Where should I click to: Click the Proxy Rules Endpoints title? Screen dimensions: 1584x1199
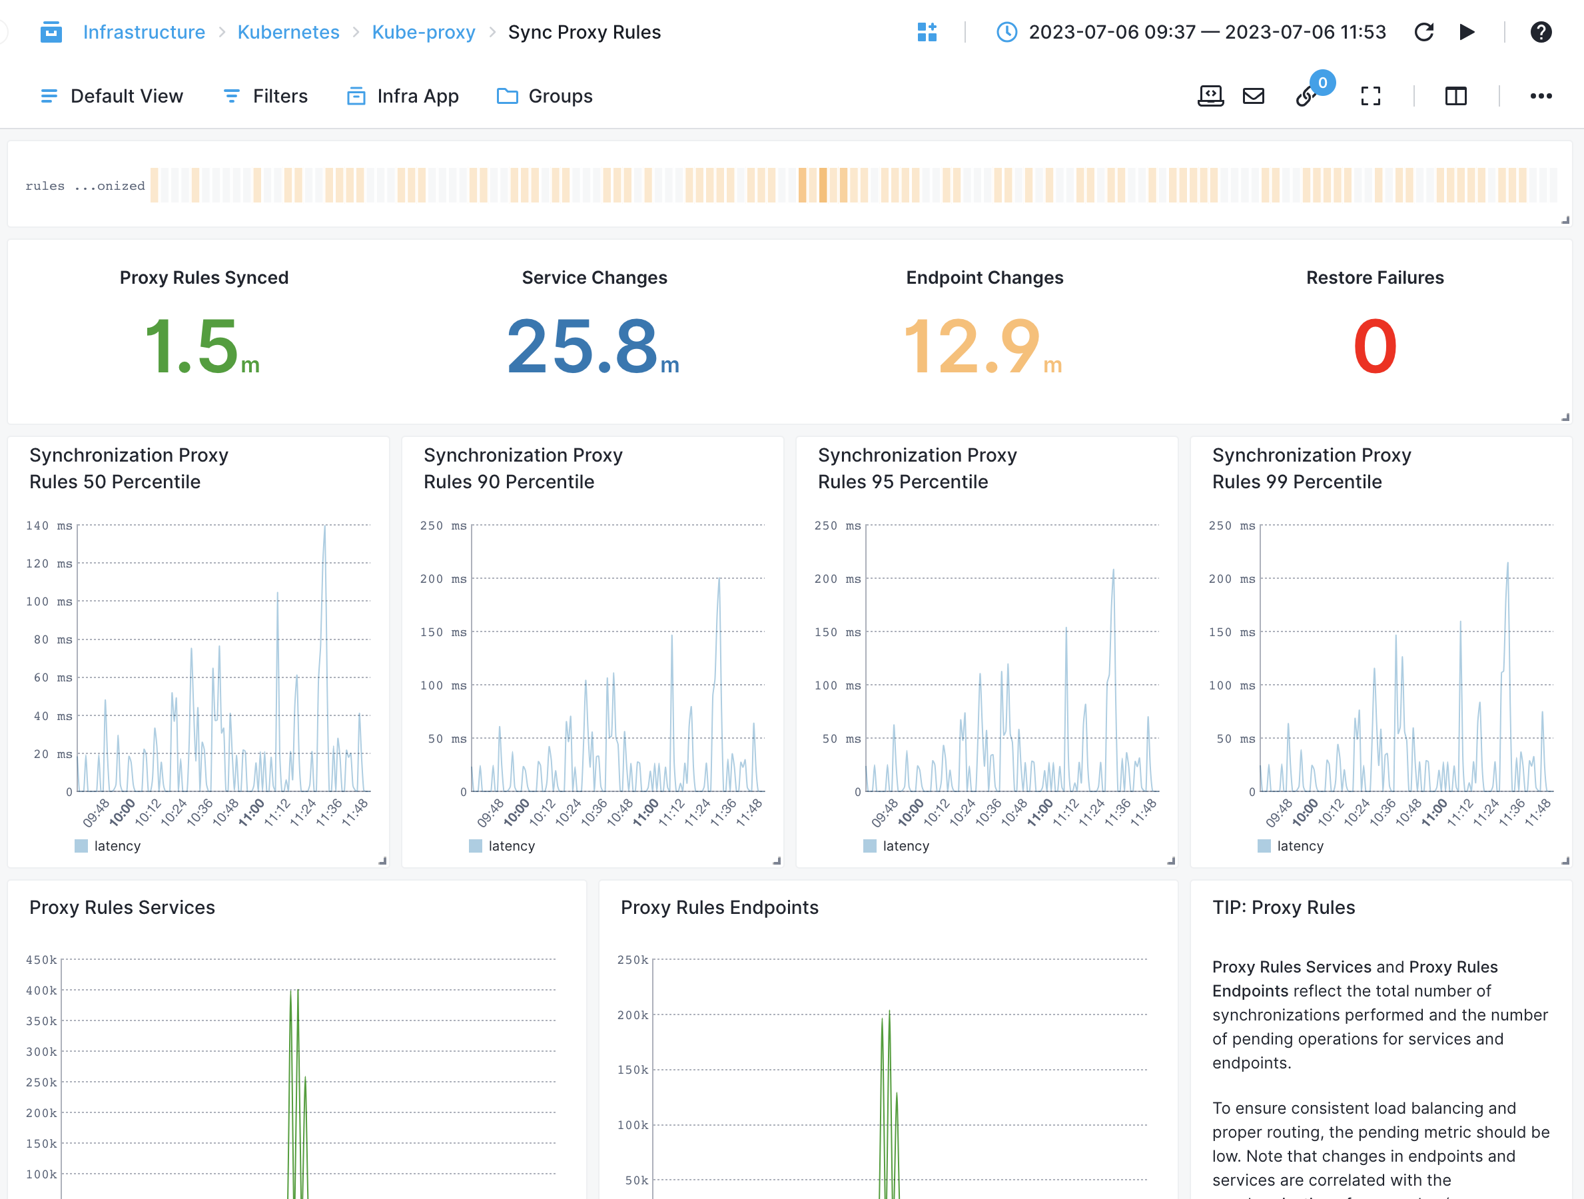pos(719,907)
